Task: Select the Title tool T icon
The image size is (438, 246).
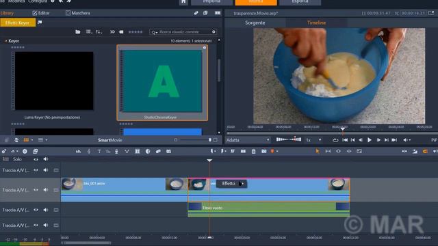Action: point(99,151)
